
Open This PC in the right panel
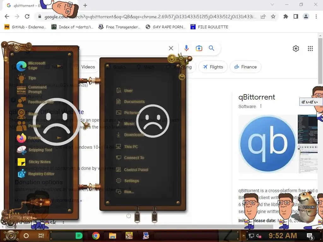coord(127,147)
